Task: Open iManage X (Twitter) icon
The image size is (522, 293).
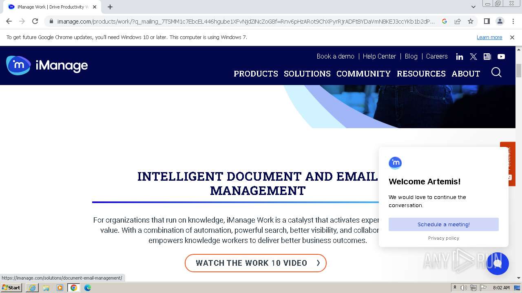Action: point(473,57)
